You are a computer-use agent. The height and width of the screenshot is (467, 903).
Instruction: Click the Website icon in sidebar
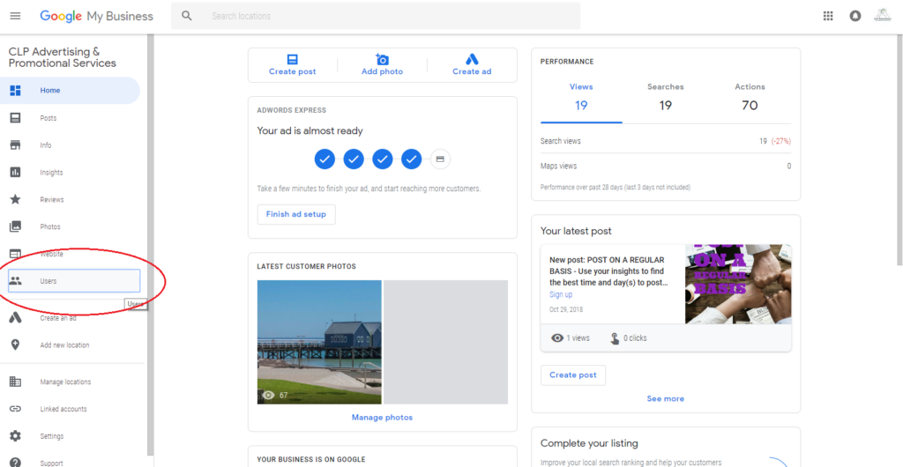click(x=16, y=254)
